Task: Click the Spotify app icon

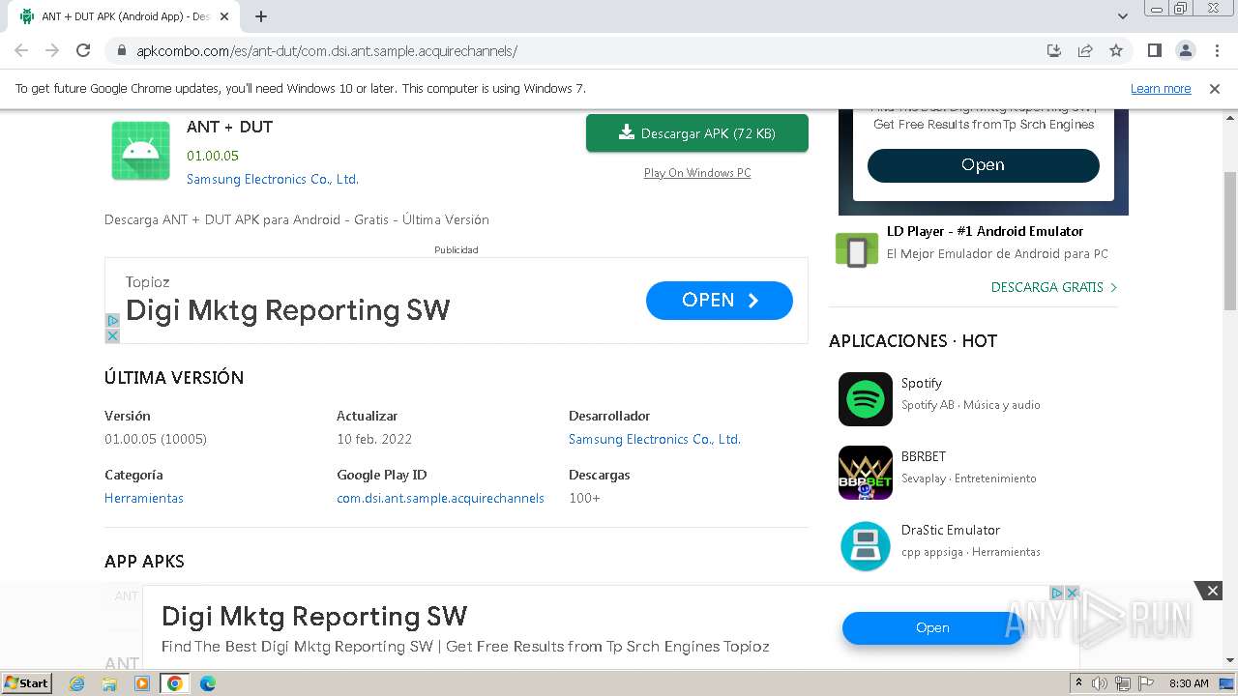Action: [866, 399]
